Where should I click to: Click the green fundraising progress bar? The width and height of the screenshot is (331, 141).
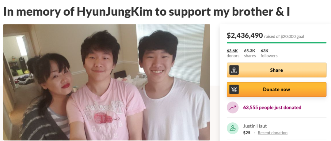276,43
